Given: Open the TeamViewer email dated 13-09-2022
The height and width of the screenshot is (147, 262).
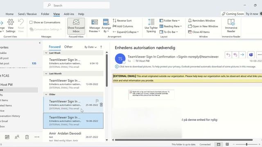Looking at the screenshot, I should tap(73, 84).
